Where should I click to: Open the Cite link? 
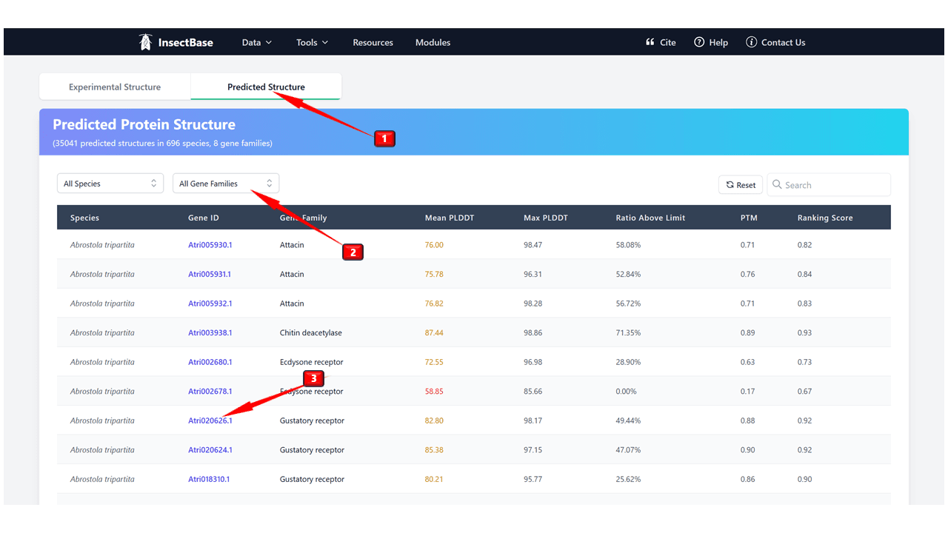[x=661, y=42]
